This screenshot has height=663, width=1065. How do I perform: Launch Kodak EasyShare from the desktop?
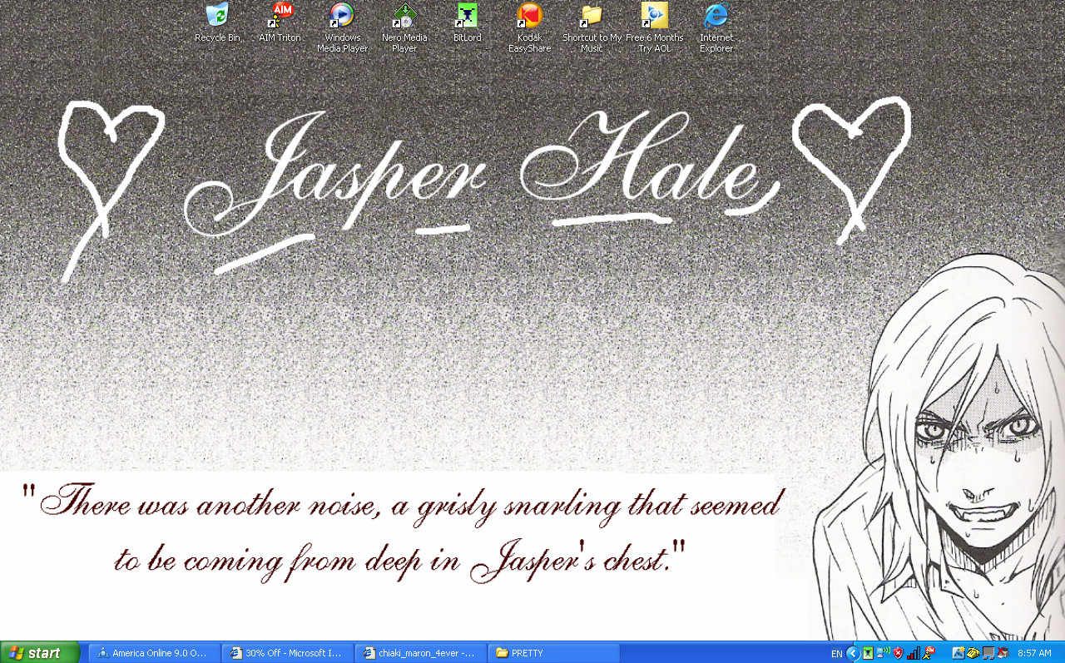[x=529, y=16]
